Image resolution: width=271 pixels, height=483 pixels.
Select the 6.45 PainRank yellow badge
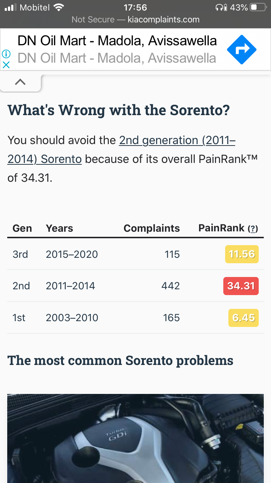[x=244, y=318]
